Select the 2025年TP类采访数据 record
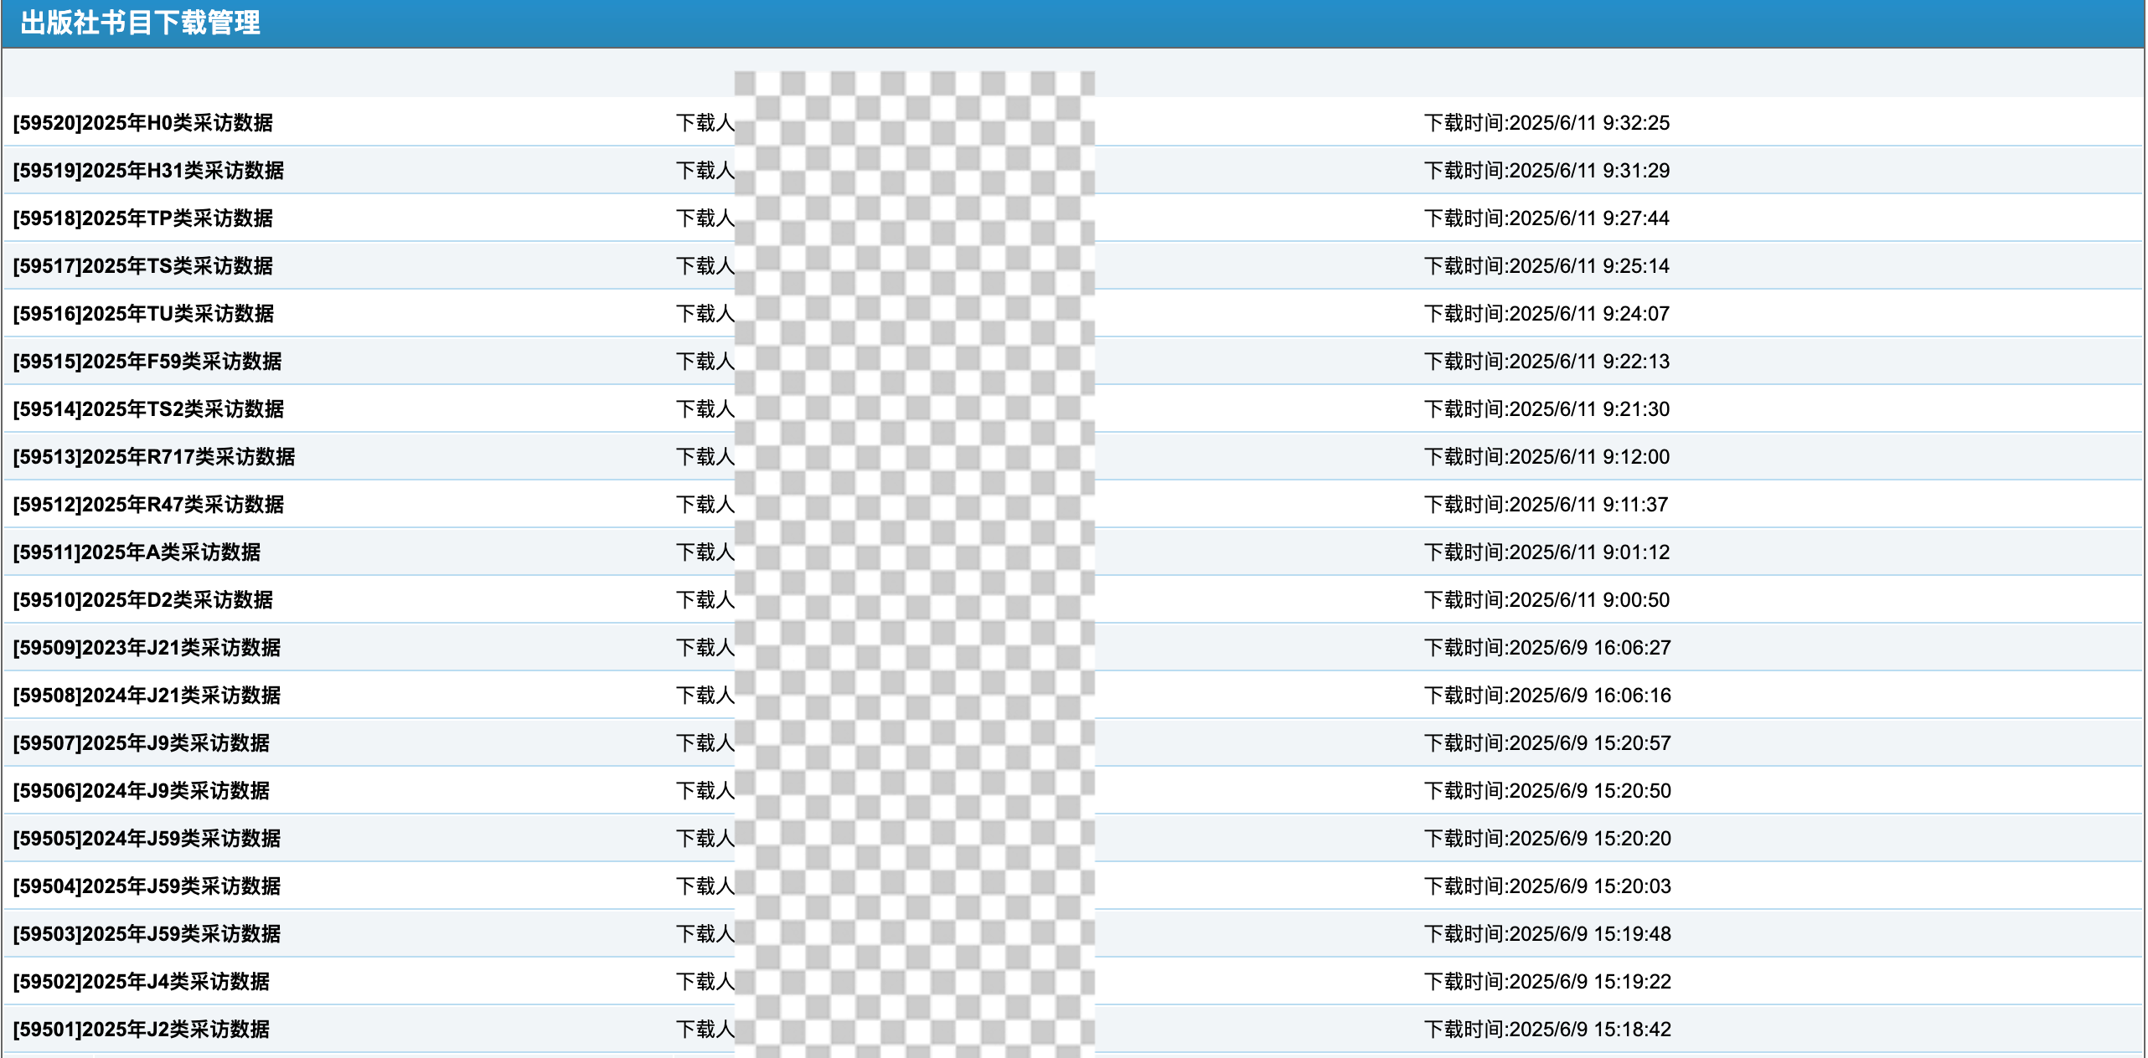 coord(143,218)
